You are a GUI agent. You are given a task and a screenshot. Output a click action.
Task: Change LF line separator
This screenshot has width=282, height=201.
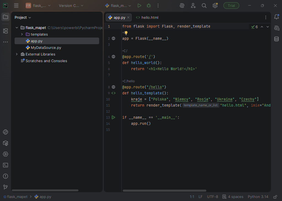pos(200,197)
